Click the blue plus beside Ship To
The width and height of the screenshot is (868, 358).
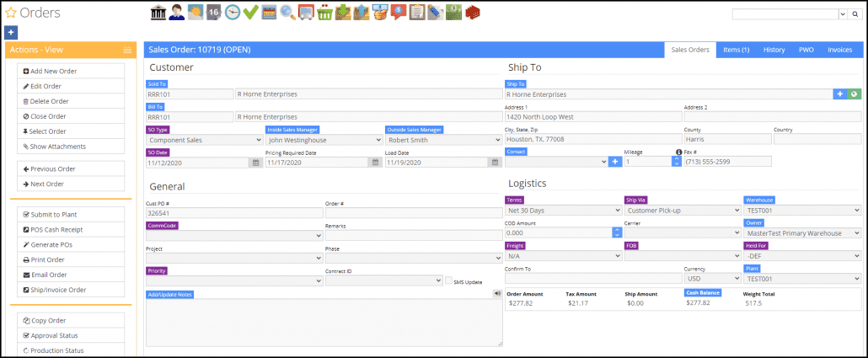pyautogui.click(x=840, y=94)
